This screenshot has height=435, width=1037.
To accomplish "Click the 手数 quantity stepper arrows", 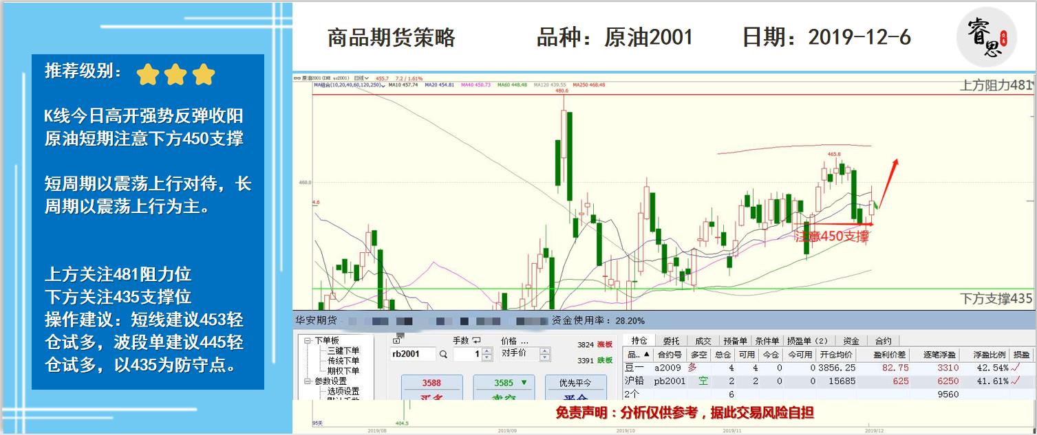I will (487, 355).
